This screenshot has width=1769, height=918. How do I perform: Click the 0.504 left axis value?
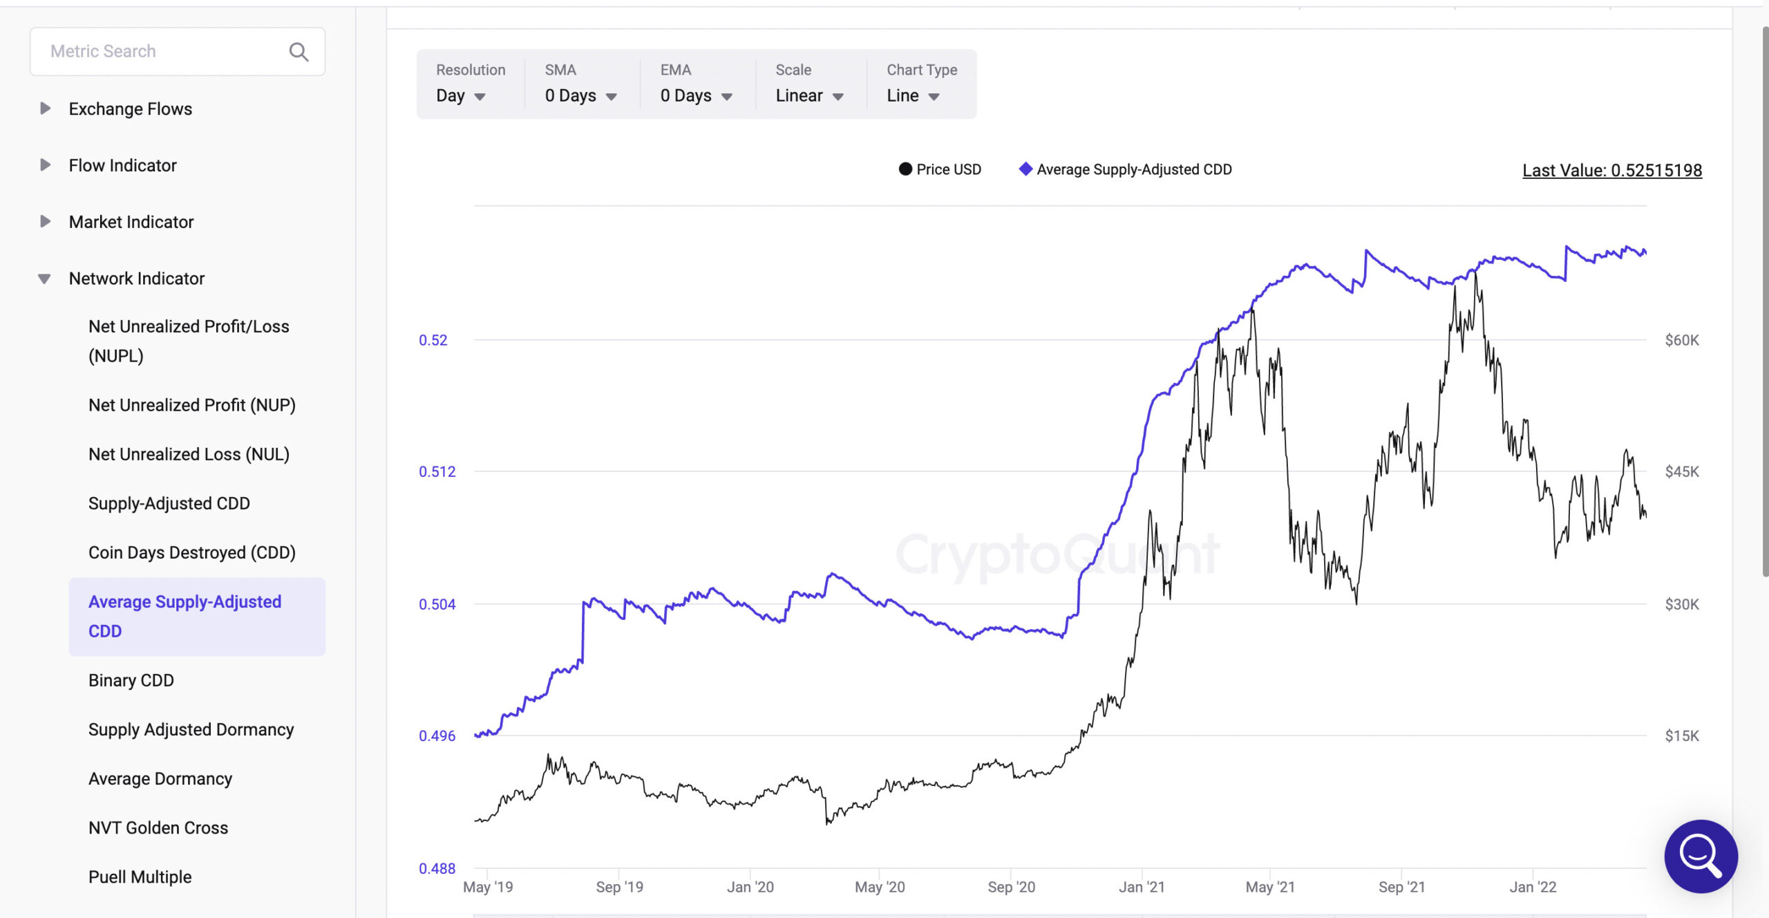[437, 604]
